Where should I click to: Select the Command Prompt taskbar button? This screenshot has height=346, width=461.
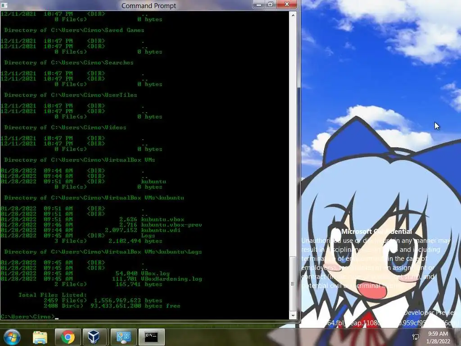tap(152, 337)
